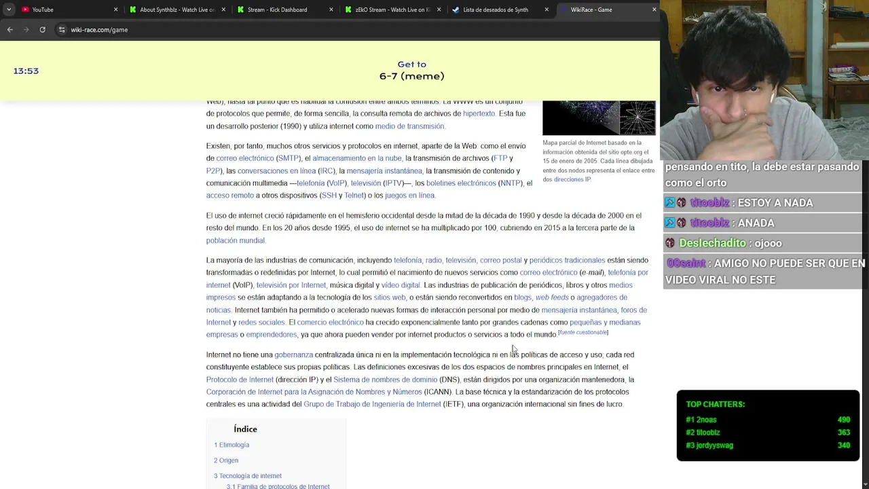Open the sitios web link
The image size is (869, 489).
(x=390, y=297)
